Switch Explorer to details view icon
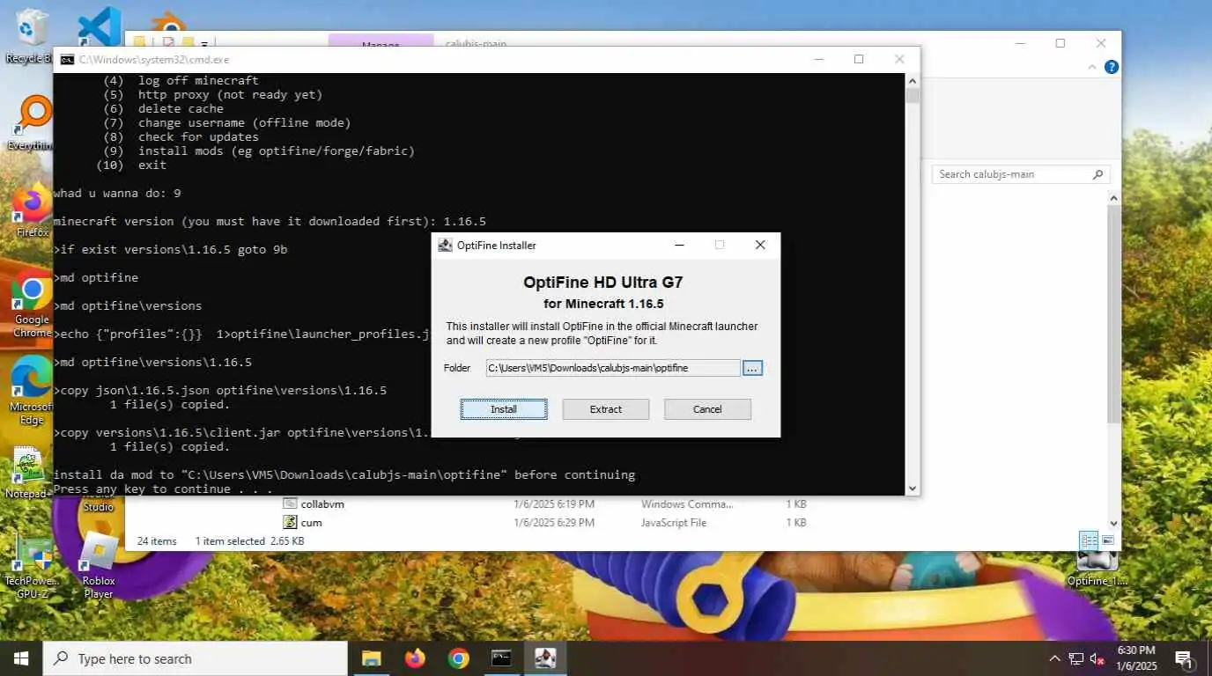The width and height of the screenshot is (1212, 676). (x=1089, y=540)
